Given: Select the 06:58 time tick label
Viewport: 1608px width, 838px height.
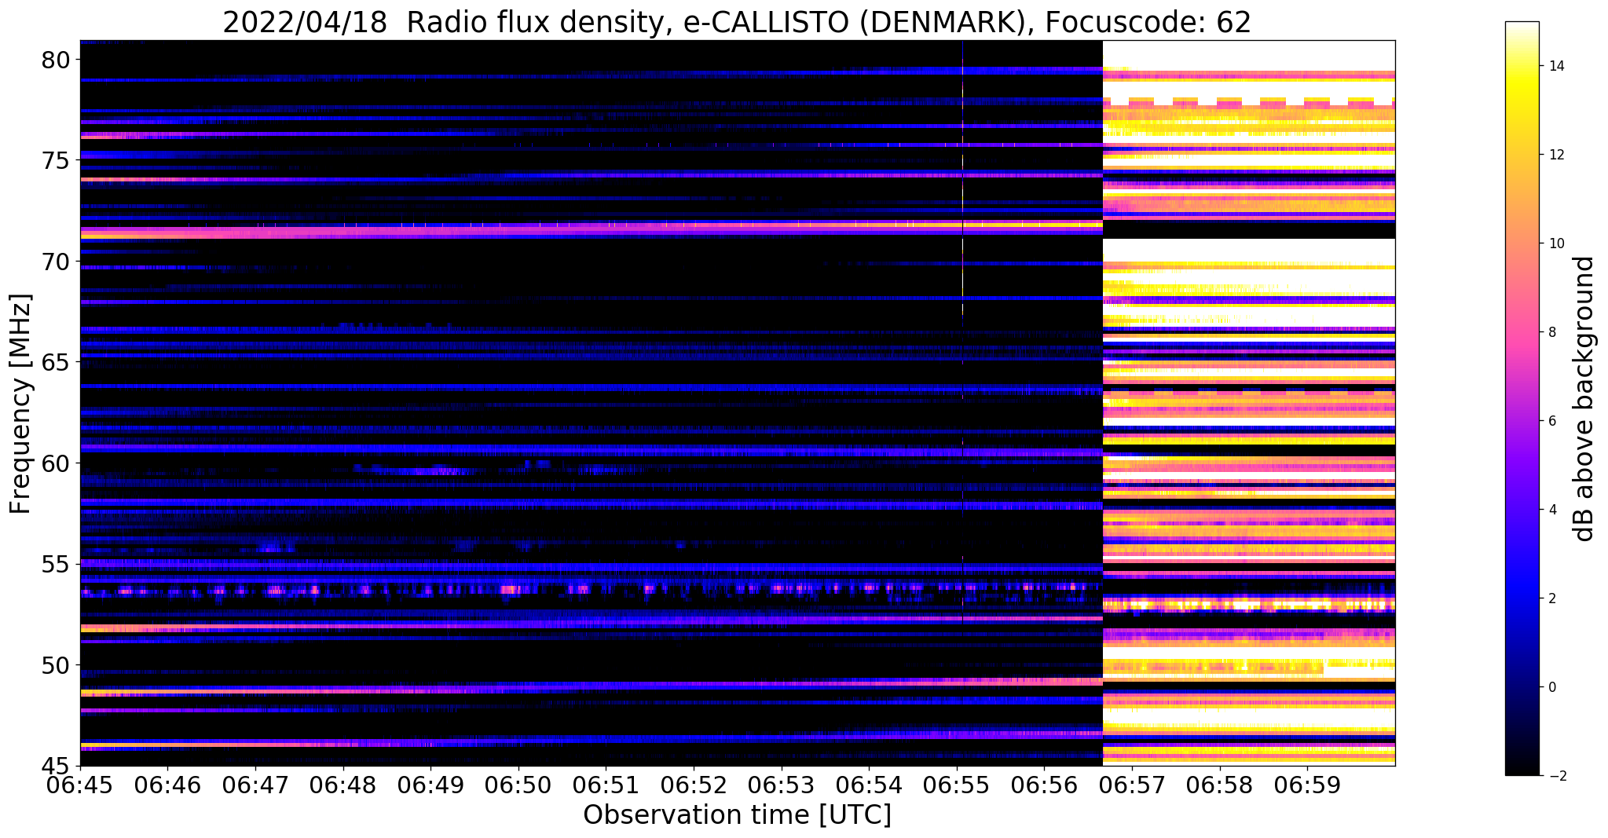Looking at the screenshot, I should point(1220,785).
